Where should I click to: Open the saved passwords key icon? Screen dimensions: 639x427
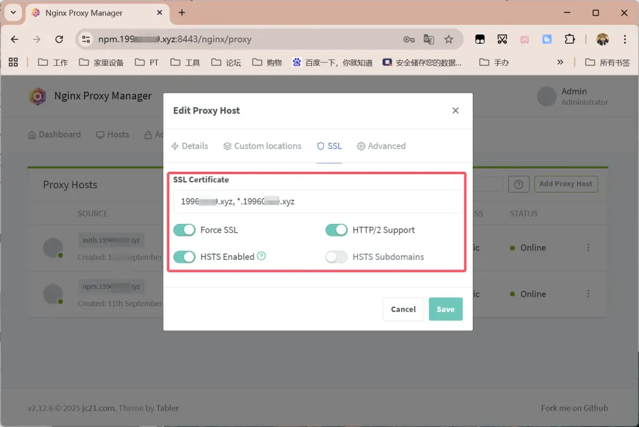tap(409, 39)
